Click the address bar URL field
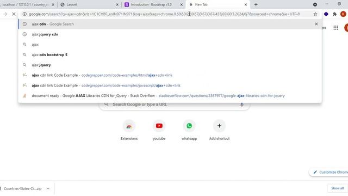The height and width of the screenshot is (196, 348). [x=164, y=14]
